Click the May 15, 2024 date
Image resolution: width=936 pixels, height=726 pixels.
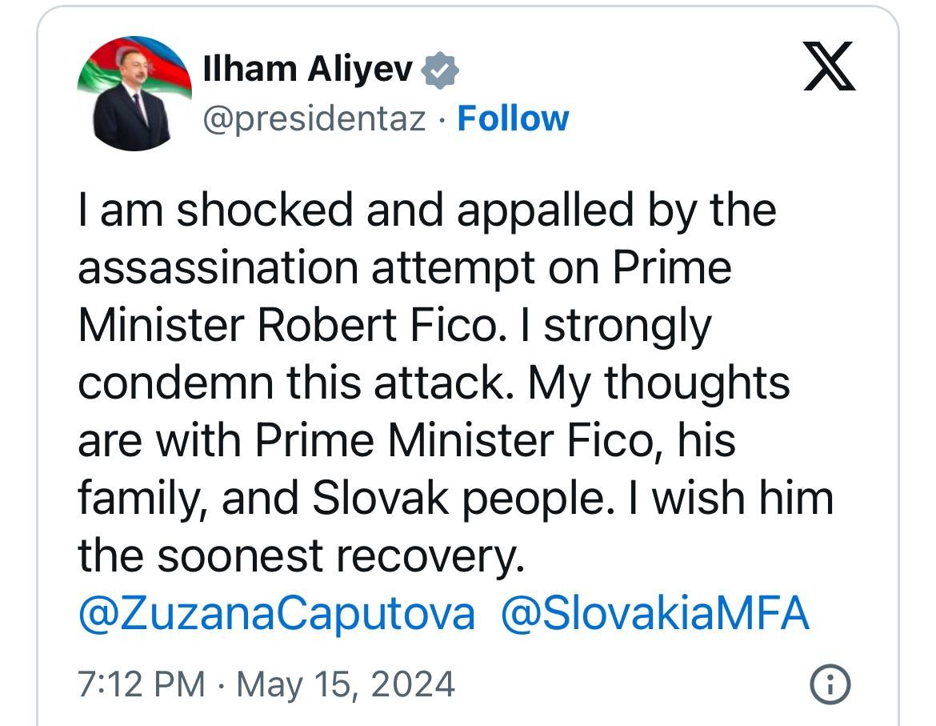346,685
